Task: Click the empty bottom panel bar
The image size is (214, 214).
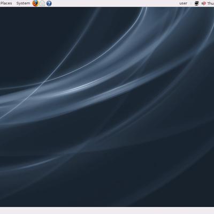Action: pos(107,211)
